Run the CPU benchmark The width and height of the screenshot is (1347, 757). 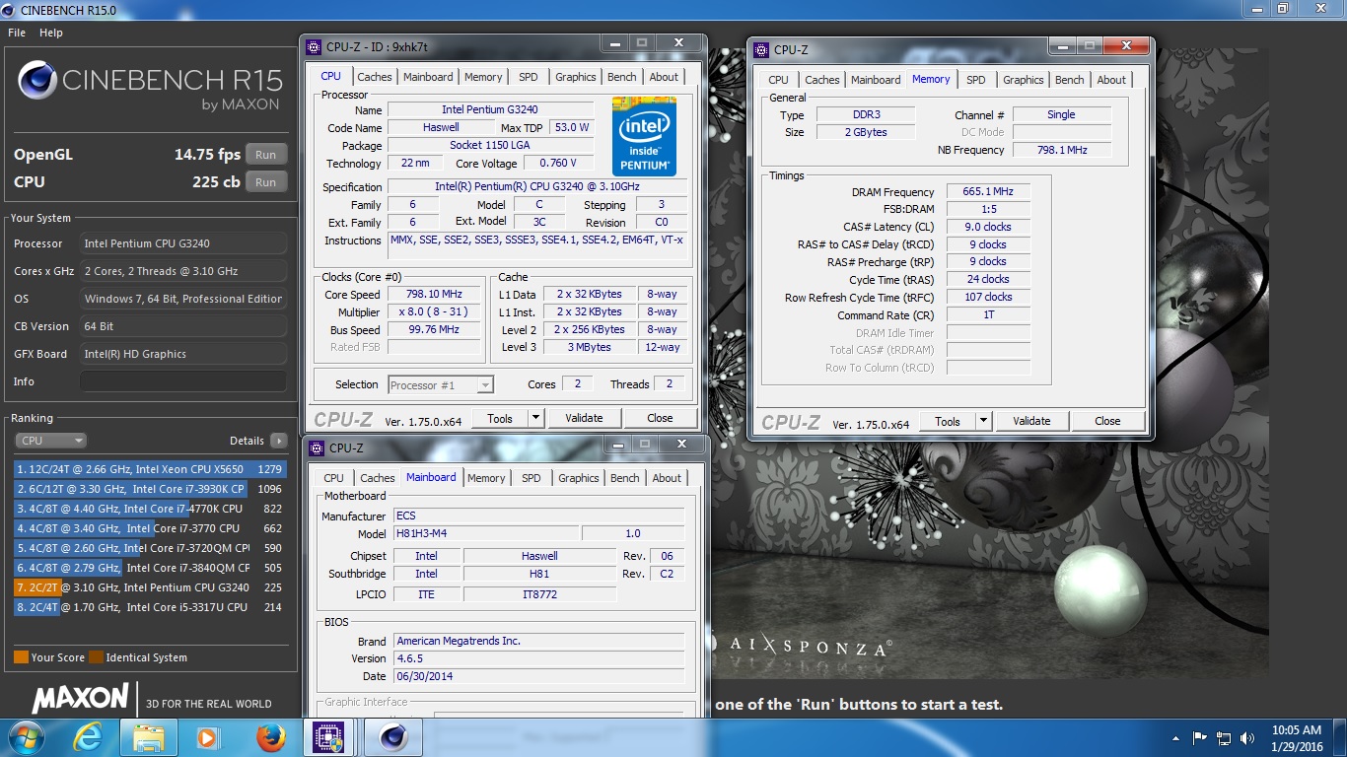pyautogui.click(x=266, y=182)
